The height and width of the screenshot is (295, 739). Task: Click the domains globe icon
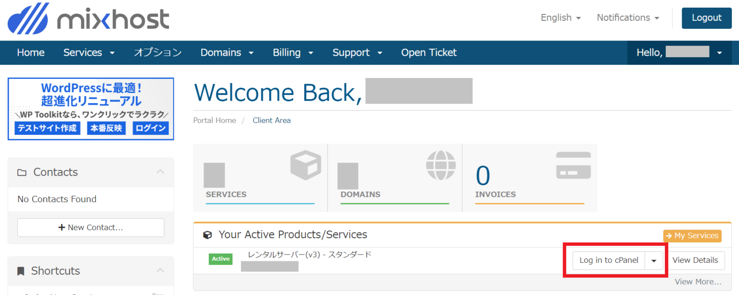coord(441,166)
